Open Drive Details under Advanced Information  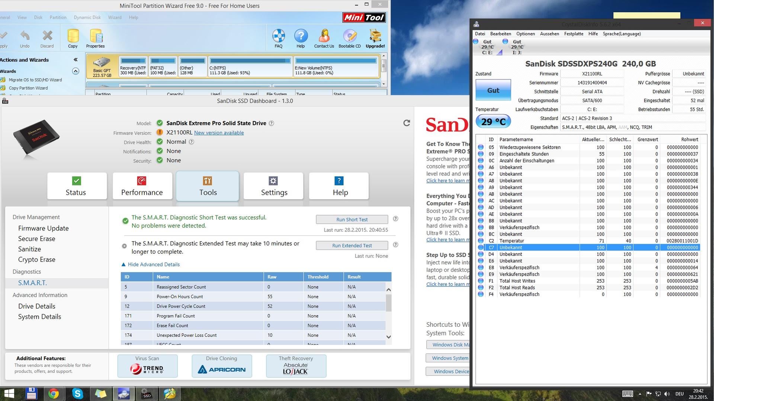coord(36,306)
